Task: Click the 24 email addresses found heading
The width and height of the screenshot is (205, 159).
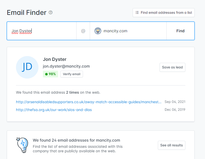Action: (x=76, y=140)
